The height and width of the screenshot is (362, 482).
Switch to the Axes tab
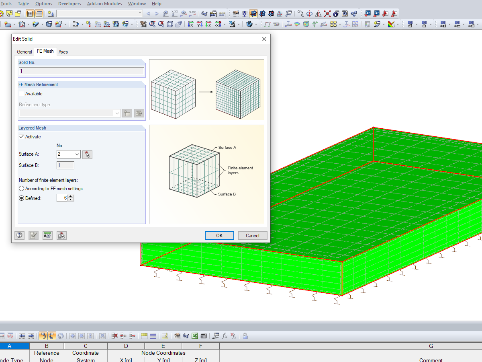(x=63, y=51)
